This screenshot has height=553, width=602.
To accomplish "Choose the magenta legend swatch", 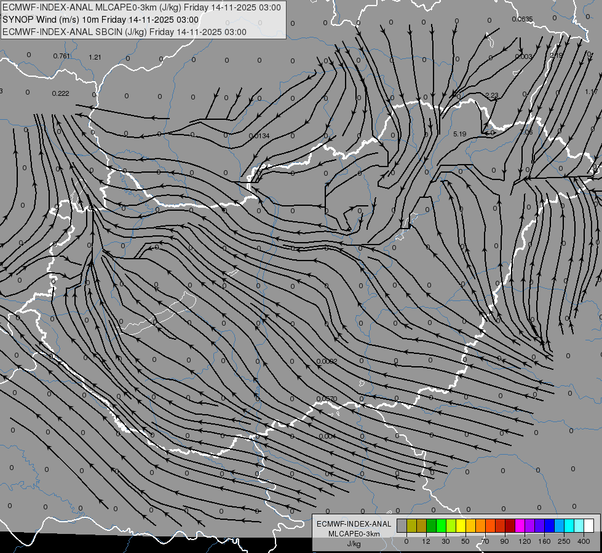I will [x=520, y=526].
